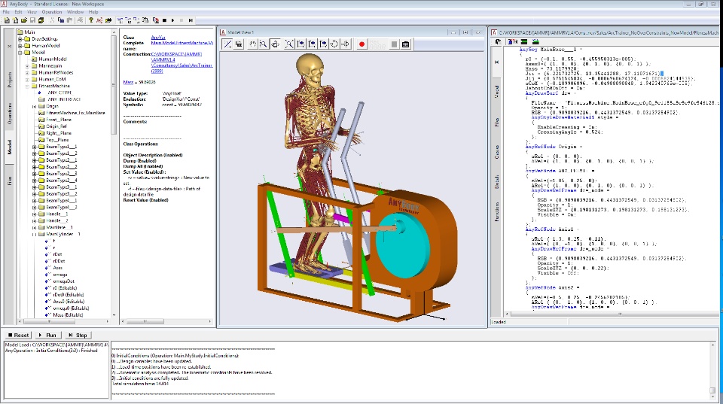Open the File menu
This screenshot has width=723, height=404.
pos(6,12)
